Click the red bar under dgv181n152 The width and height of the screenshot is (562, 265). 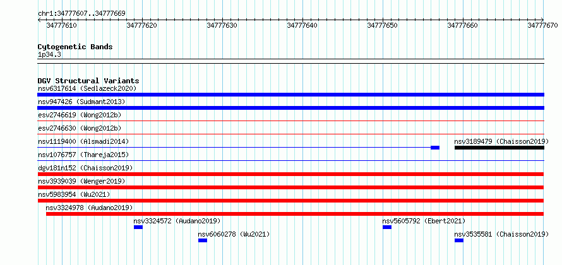pos(290,174)
